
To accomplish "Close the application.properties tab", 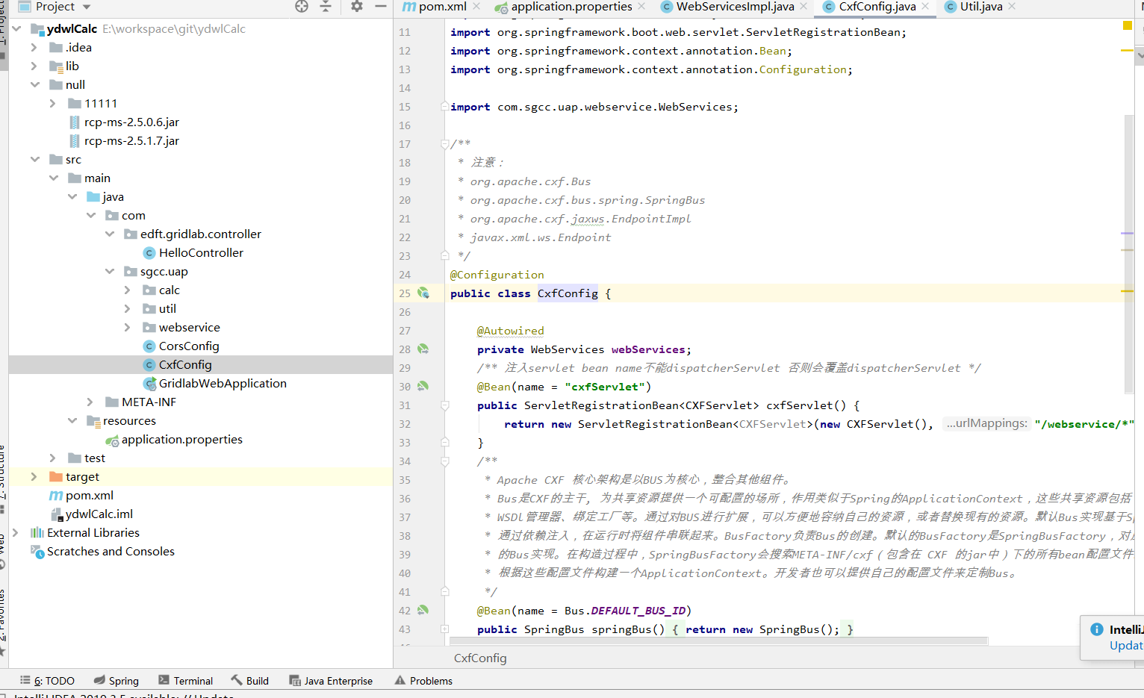I will [x=641, y=7].
